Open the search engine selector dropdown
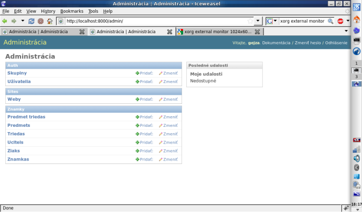The width and height of the screenshot is (362, 212). pos(271,21)
